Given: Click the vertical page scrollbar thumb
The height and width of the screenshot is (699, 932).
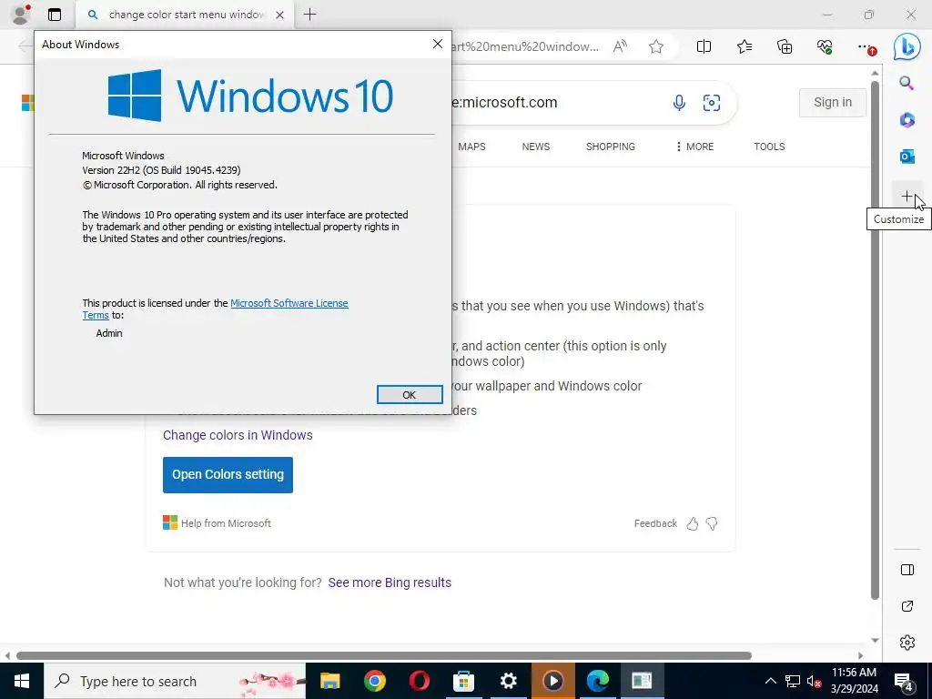Looking at the screenshot, I should 875,339.
